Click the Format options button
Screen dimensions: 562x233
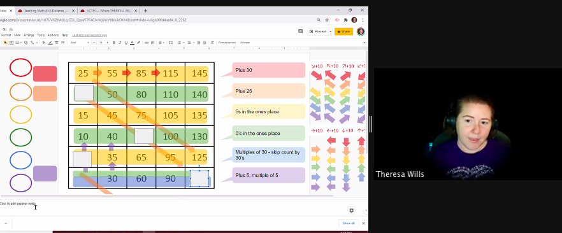227,43
